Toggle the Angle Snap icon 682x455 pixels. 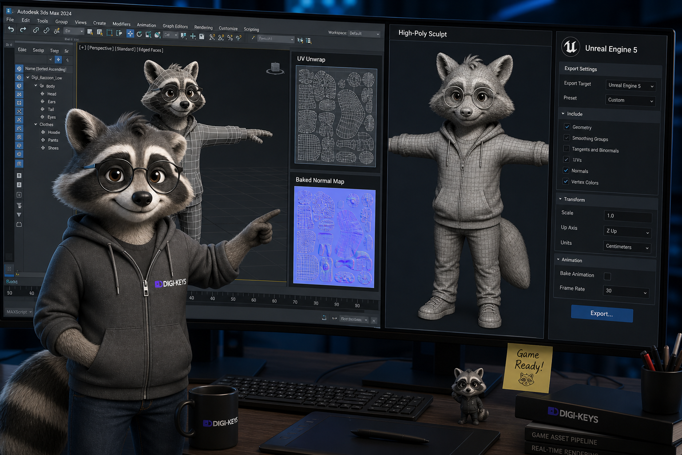[221, 37]
